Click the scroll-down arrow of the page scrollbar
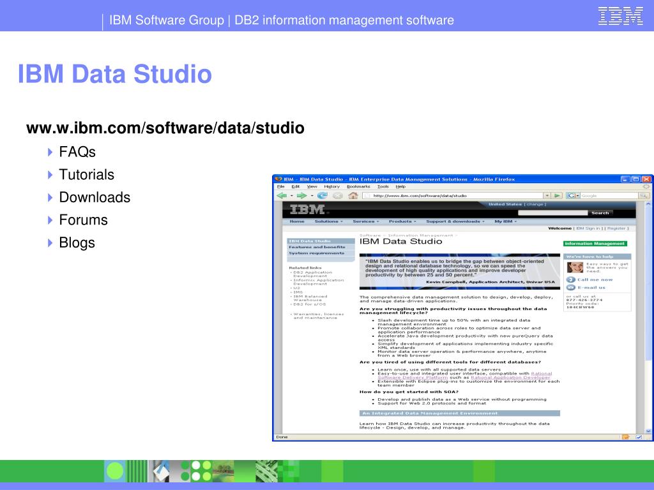Image resolution: width=654 pixels, height=490 pixels. pos(648,431)
